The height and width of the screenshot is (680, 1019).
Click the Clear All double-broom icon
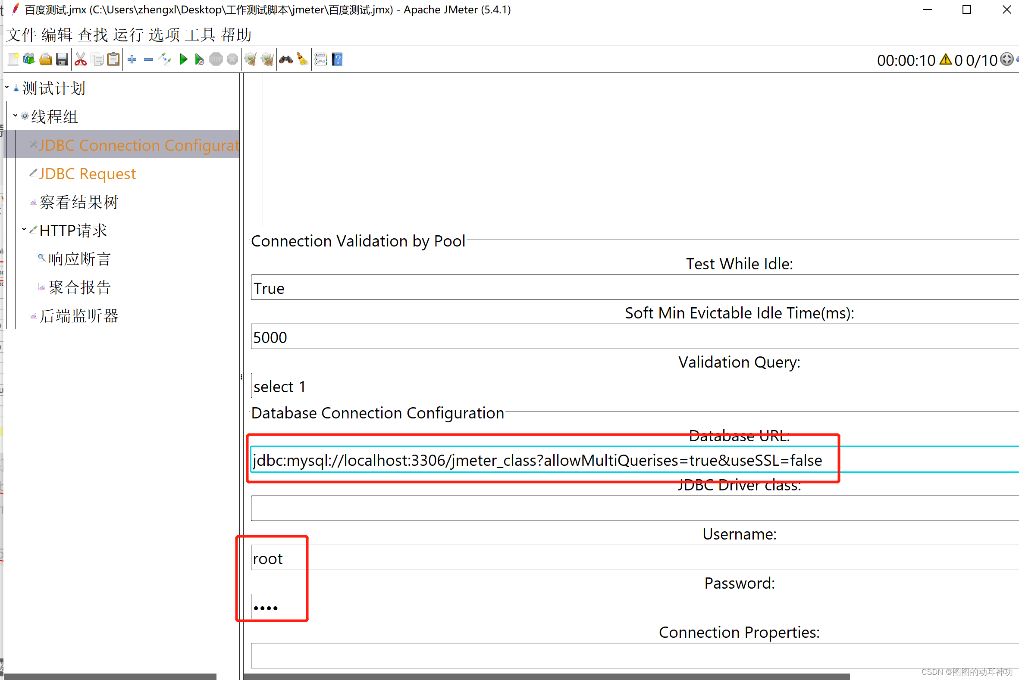tap(267, 59)
